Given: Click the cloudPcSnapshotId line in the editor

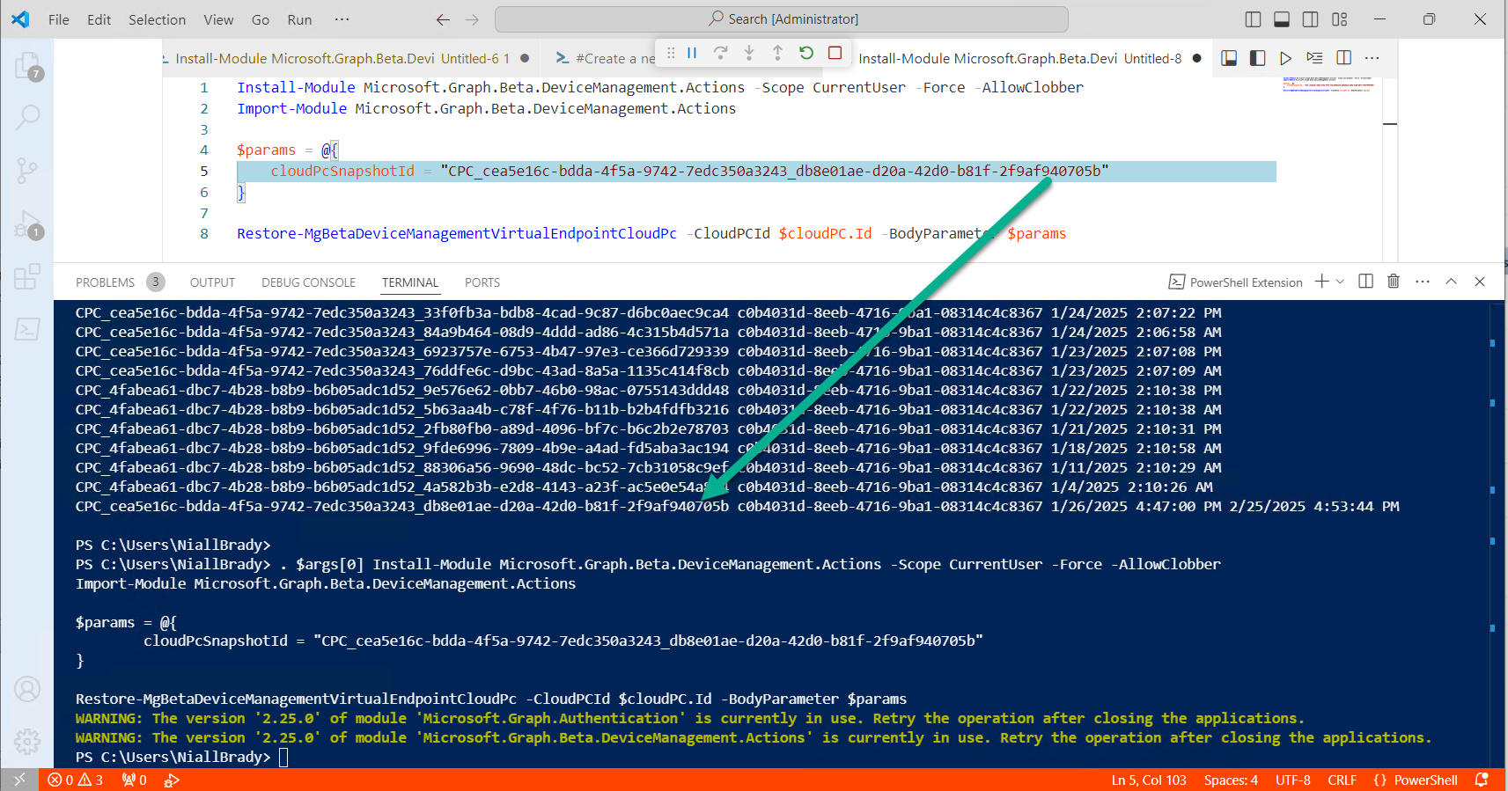Looking at the screenshot, I should pos(755,171).
